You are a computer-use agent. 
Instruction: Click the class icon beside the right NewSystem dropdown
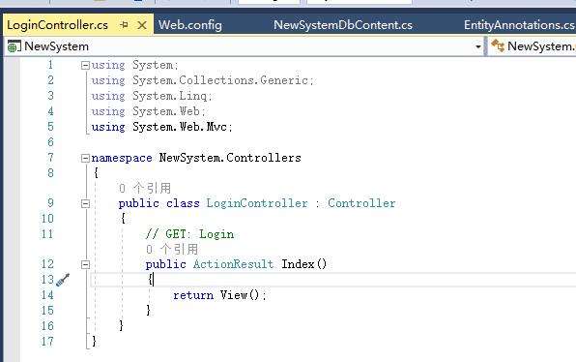(x=498, y=46)
